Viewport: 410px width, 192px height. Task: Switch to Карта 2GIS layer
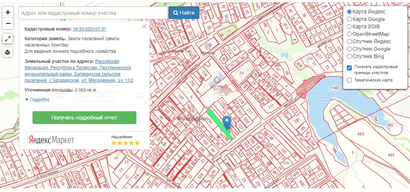349,26
